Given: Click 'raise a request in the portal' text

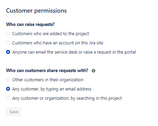Looking at the screenshot, I should [110, 52].
